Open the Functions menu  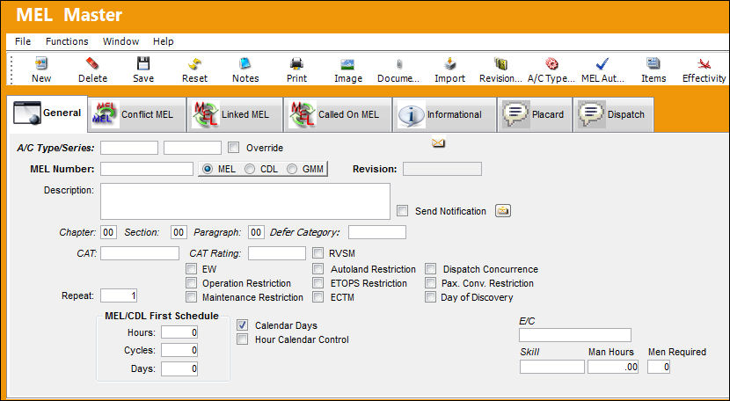click(x=67, y=41)
